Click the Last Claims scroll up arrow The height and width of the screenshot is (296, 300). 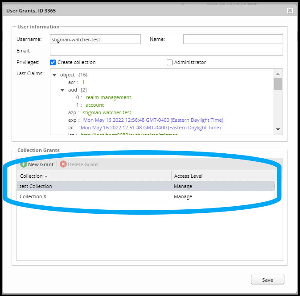click(x=278, y=74)
